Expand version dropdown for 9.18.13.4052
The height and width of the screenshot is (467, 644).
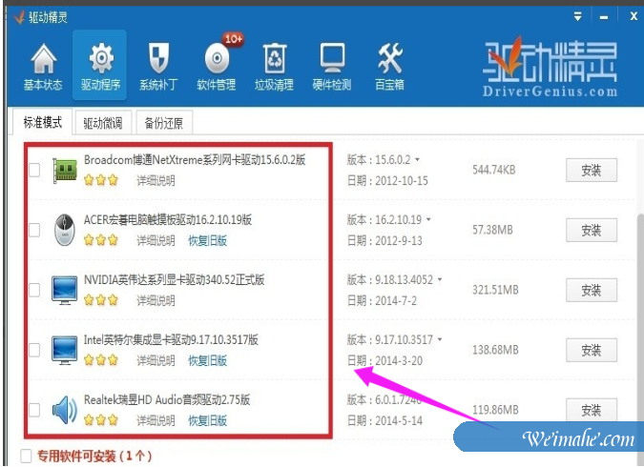440,279
